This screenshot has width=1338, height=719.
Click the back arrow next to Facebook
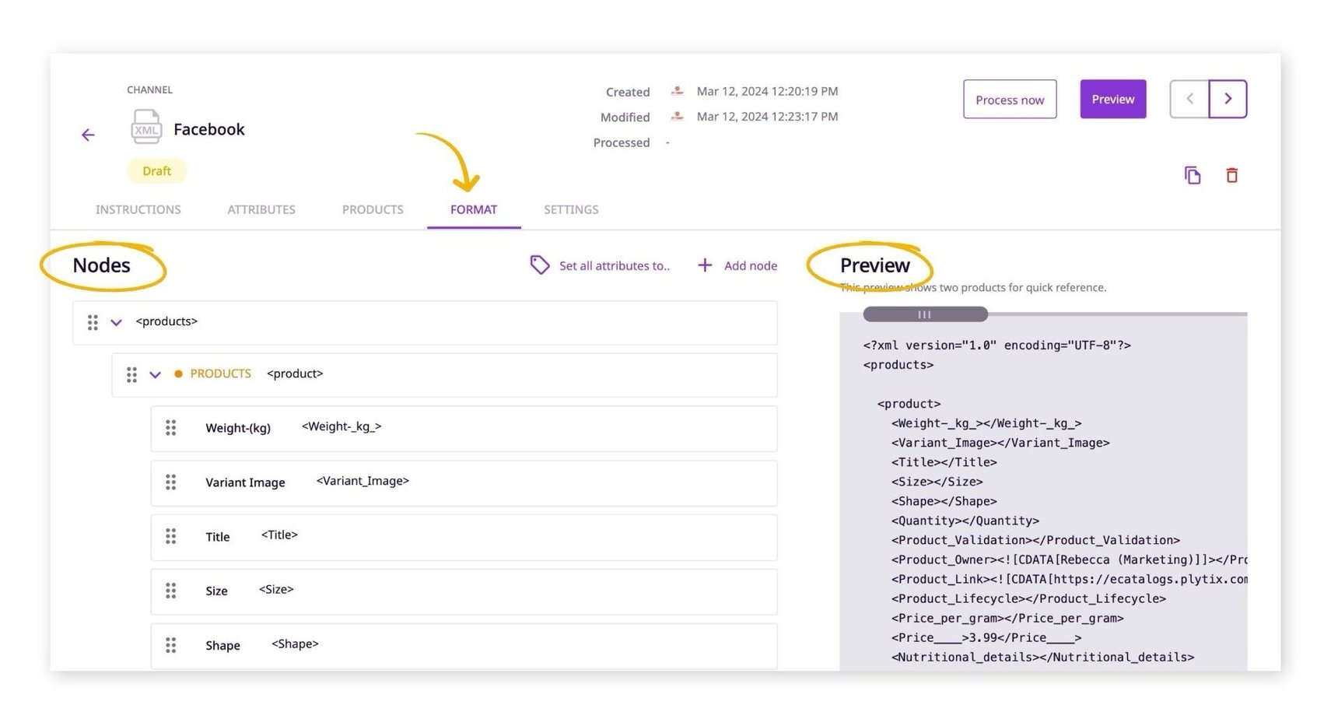pos(88,135)
